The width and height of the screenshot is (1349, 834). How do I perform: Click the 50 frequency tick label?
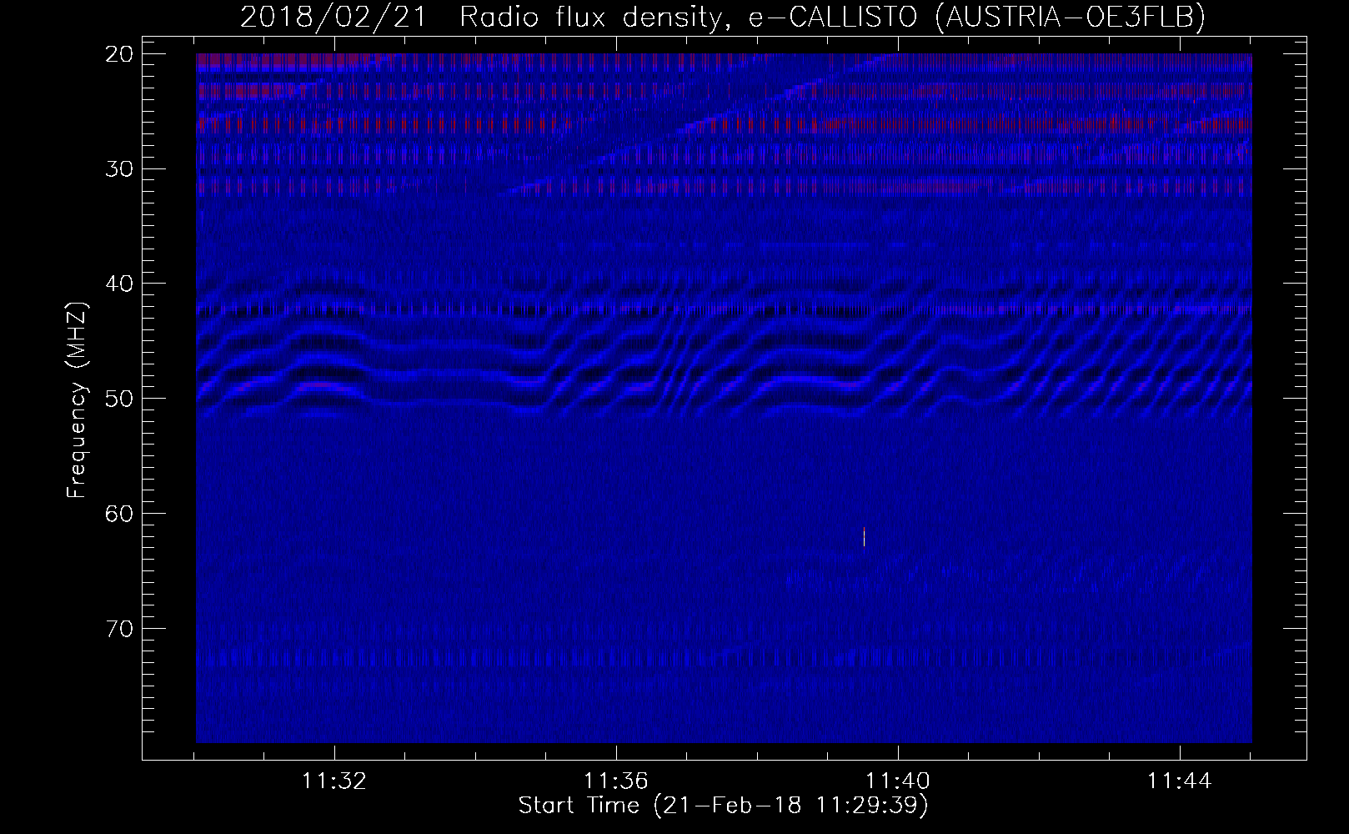tap(121, 399)
